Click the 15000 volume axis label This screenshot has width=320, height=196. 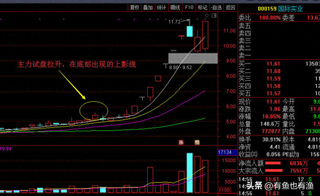[x=229, y=160]
